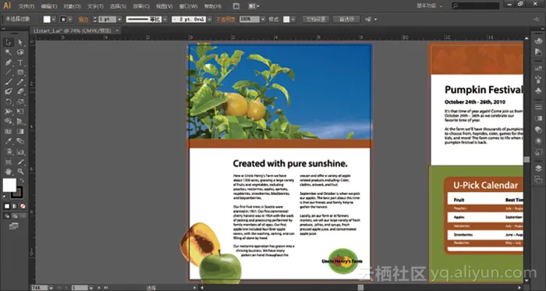The width and height of the screenshot is (546, 291).
Task: Select the Column Graph tool
Action: click(20, 152)
